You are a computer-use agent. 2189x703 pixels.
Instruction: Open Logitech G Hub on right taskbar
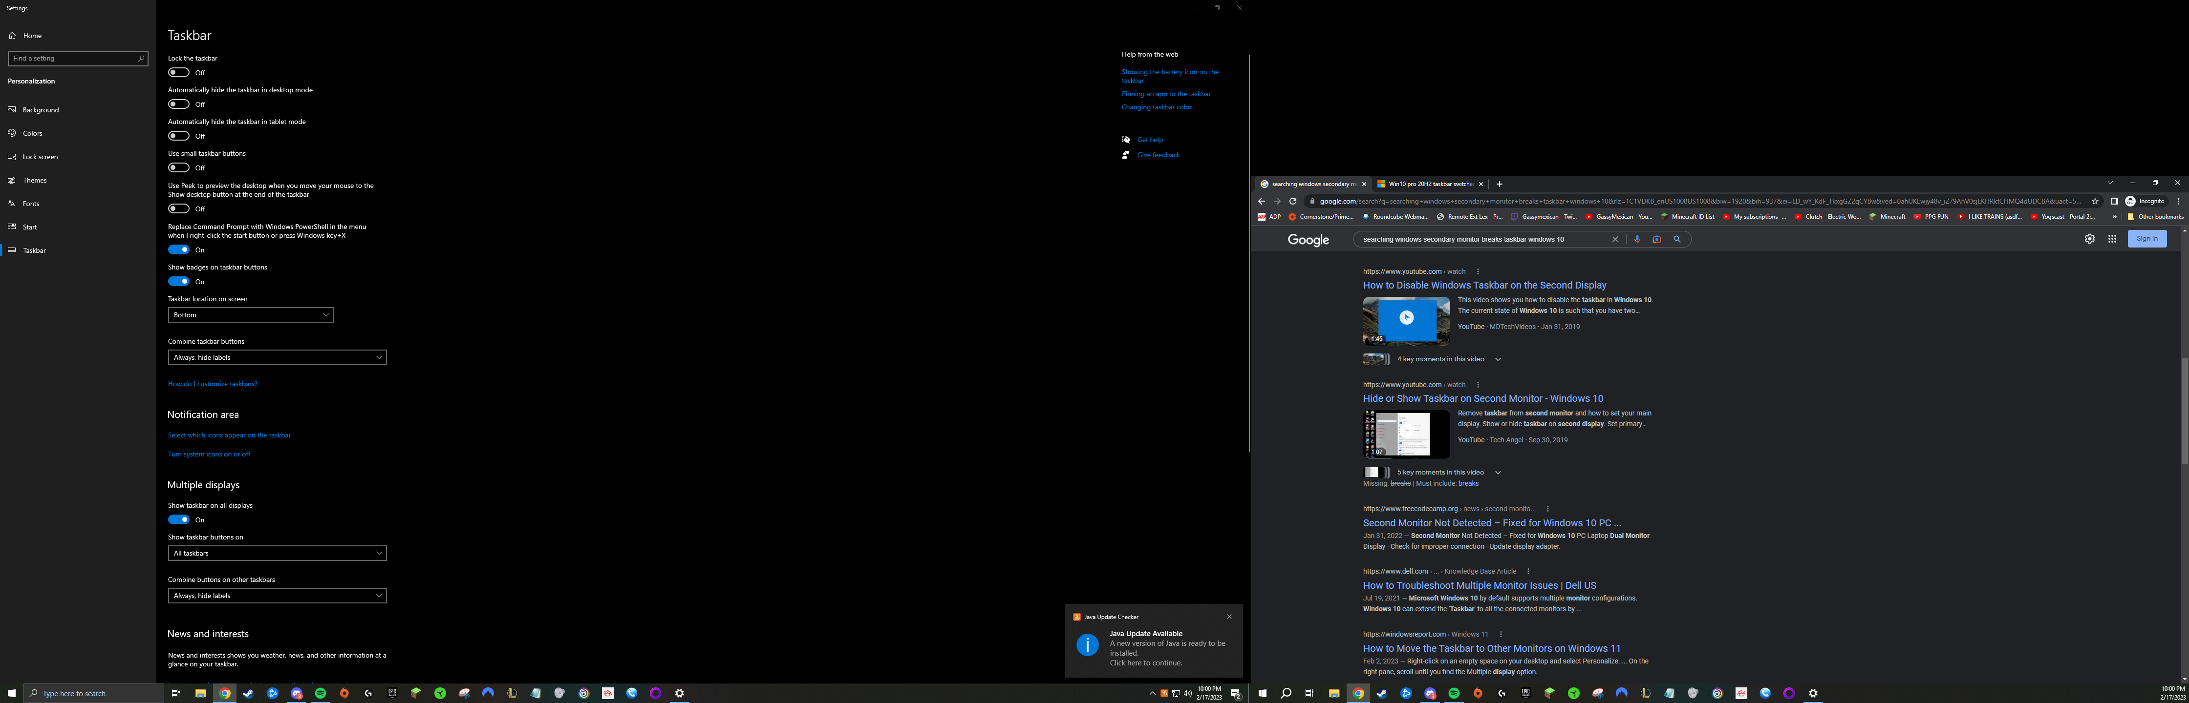click(x=1502, y=693)
